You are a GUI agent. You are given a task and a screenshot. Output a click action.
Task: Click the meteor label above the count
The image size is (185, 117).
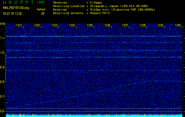tap(41, 9)
